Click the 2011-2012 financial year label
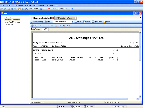 point(52,9)
